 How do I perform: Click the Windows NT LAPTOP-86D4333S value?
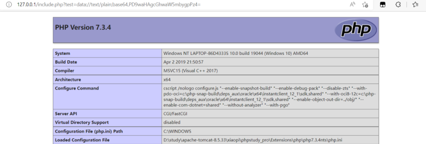click(235, 53)
